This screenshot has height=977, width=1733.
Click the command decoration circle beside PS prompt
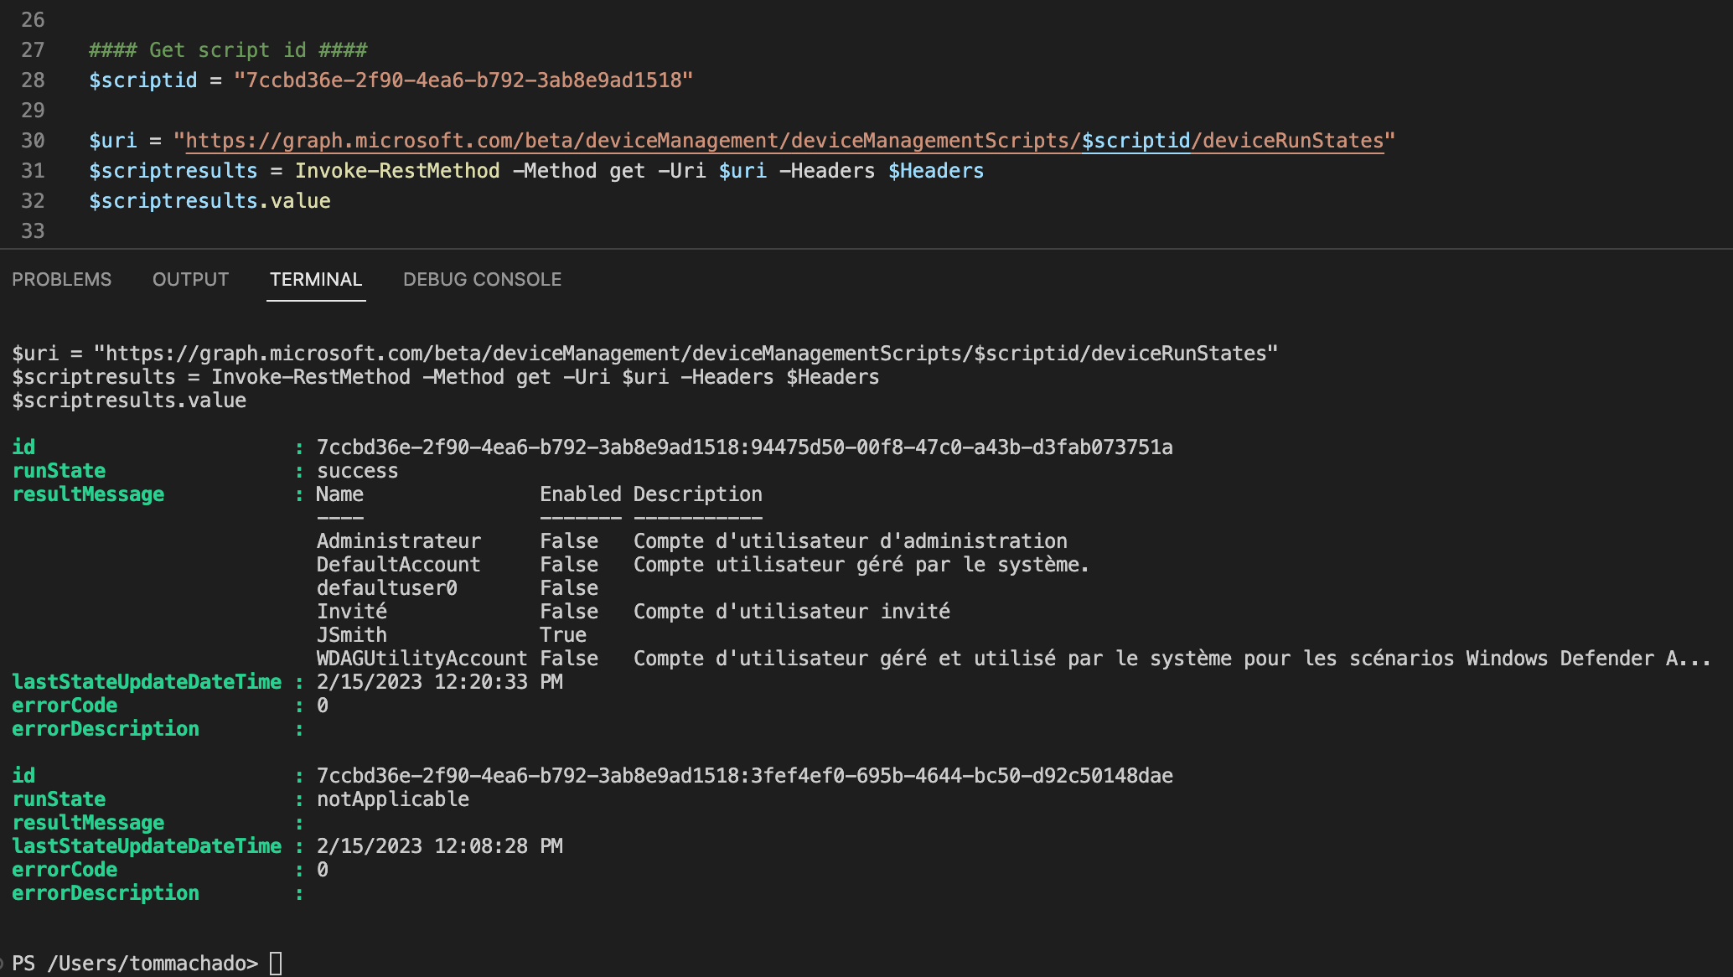pos(3,964)
